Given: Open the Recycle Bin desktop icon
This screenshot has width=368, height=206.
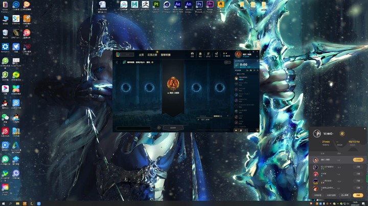Looking at the screenshot, I should click(5, 34).
